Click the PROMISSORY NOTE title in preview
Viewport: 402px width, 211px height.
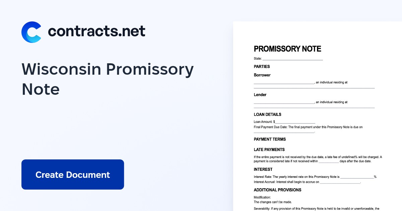click(287, 49)
